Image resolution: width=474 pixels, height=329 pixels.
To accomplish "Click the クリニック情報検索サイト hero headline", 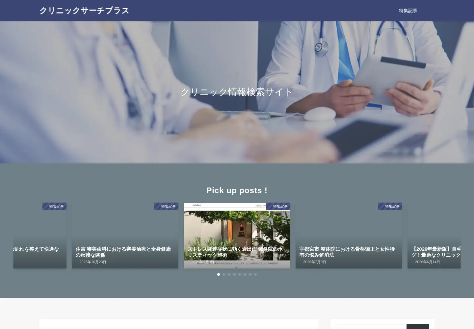I will coord(237,92).
